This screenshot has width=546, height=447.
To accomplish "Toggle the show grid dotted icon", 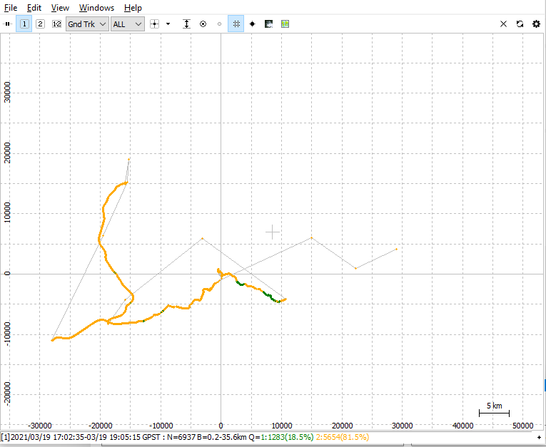I will [236, 24].
